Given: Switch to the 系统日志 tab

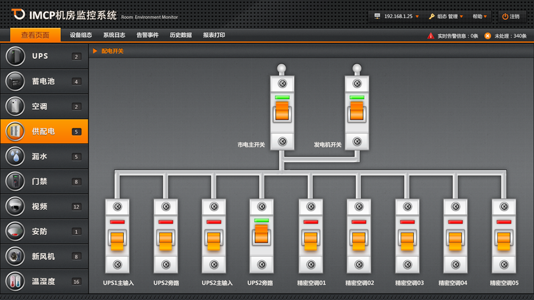Looking at the screenshot, I should coord(114,35).
